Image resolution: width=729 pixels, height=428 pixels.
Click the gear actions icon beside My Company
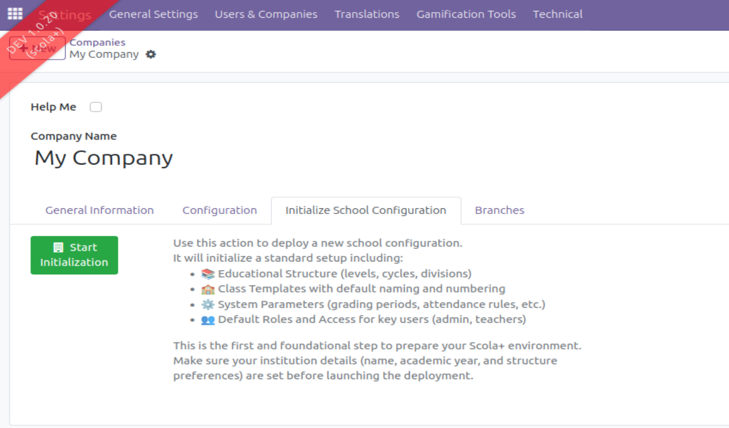(150, 55)
